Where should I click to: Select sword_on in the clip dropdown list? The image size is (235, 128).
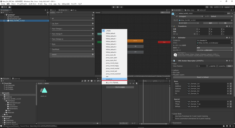pos(114,79)
